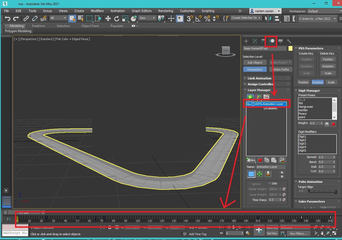
Task: Enable the Rotation PRS toggle button
Action: pos(317,82)
